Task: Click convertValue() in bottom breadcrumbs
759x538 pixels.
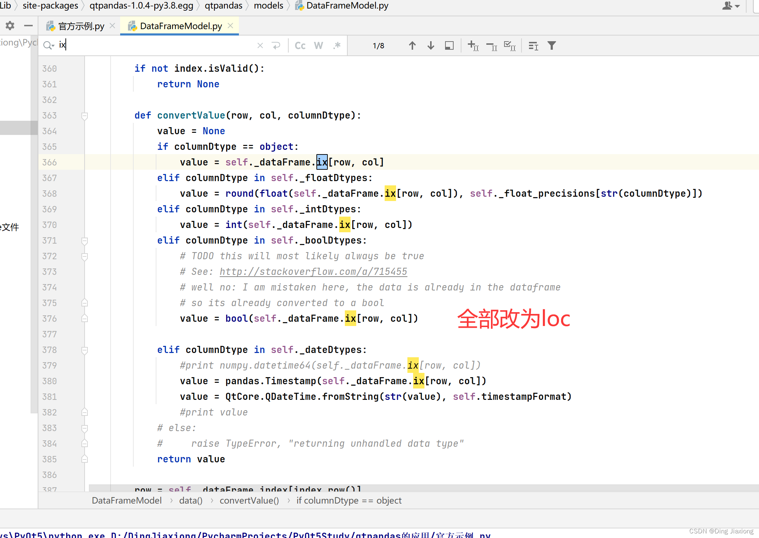Action: coord(249,500)
